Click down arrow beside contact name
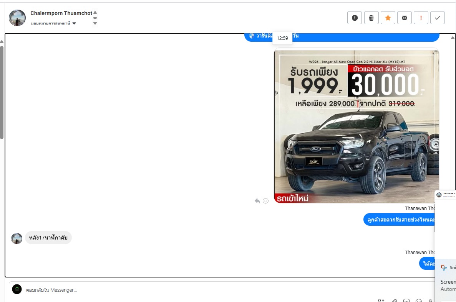 pos(95,23)
